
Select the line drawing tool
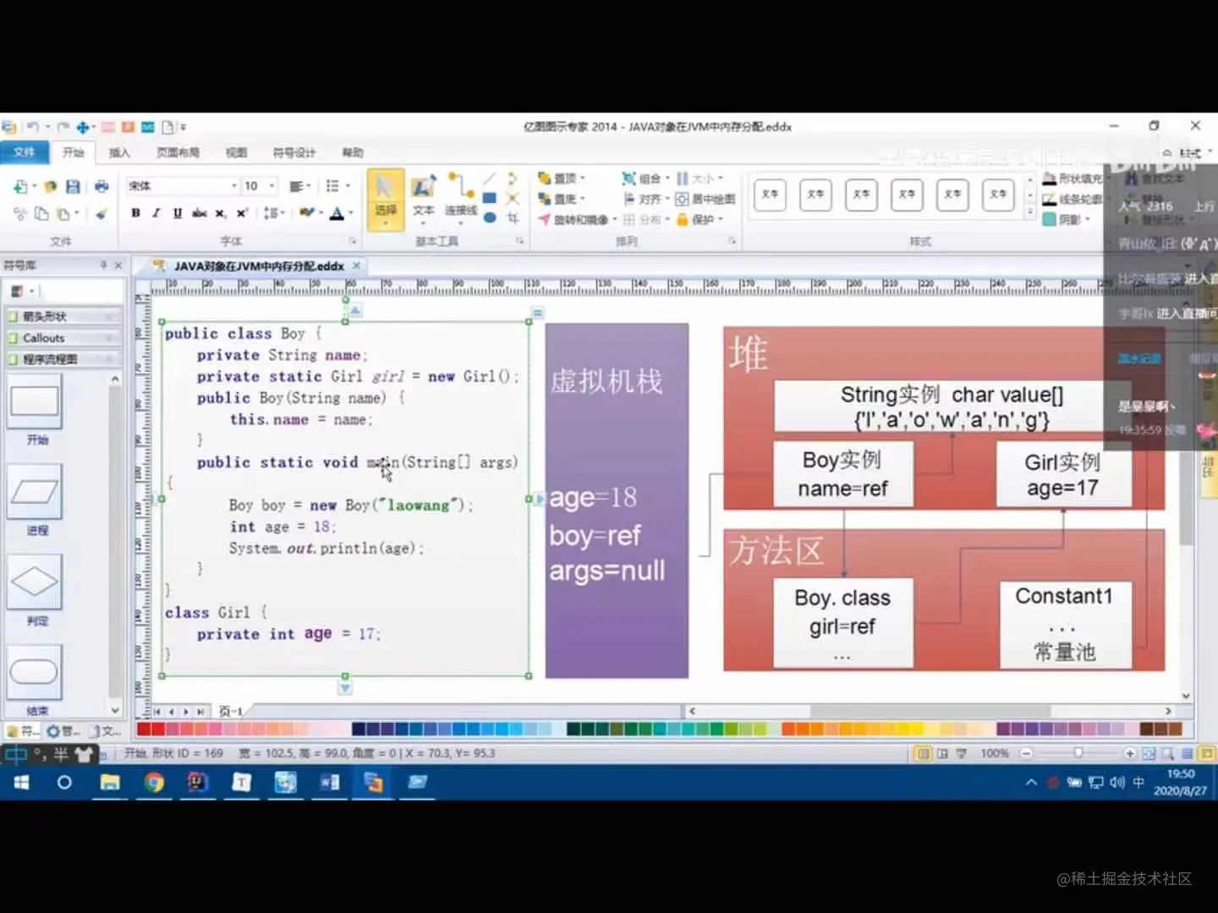click(x=490, y=178)
